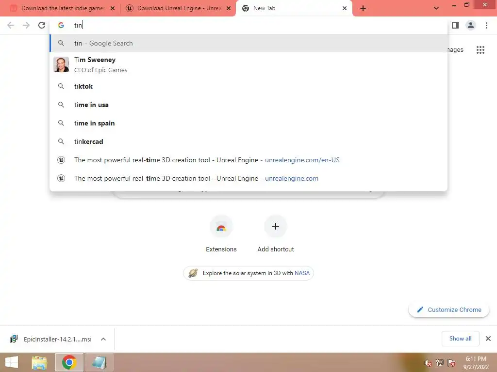
Task: Close the New Tab tab
Action: [345, 8]
